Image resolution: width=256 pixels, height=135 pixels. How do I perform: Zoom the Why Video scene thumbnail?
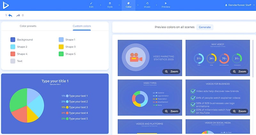pos(239,71)
